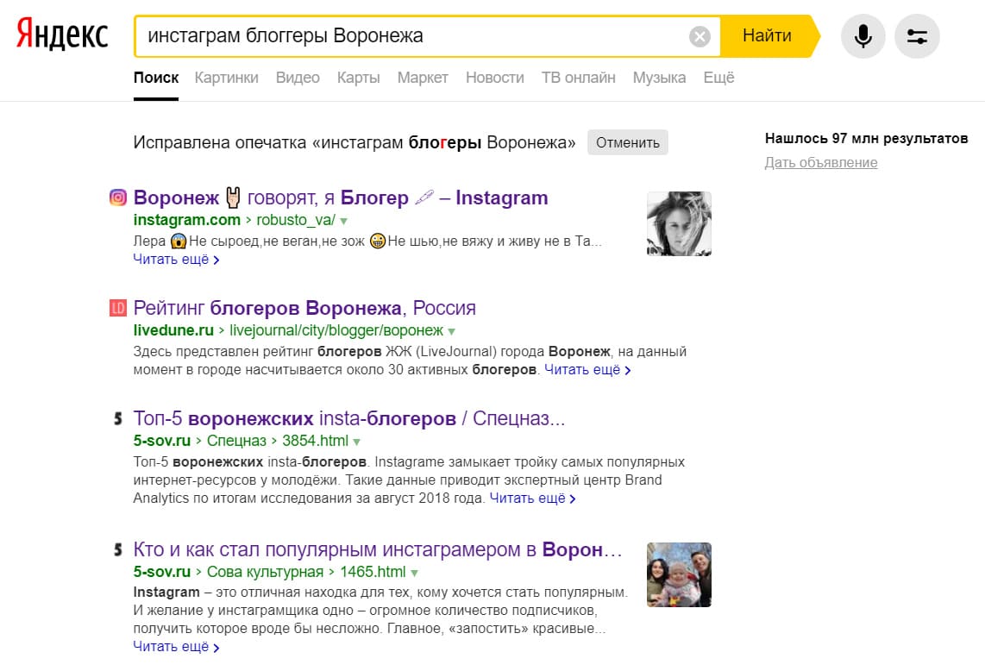Select the Поиск tab
The height and width of the screenshot is (671, 985).
156,78
